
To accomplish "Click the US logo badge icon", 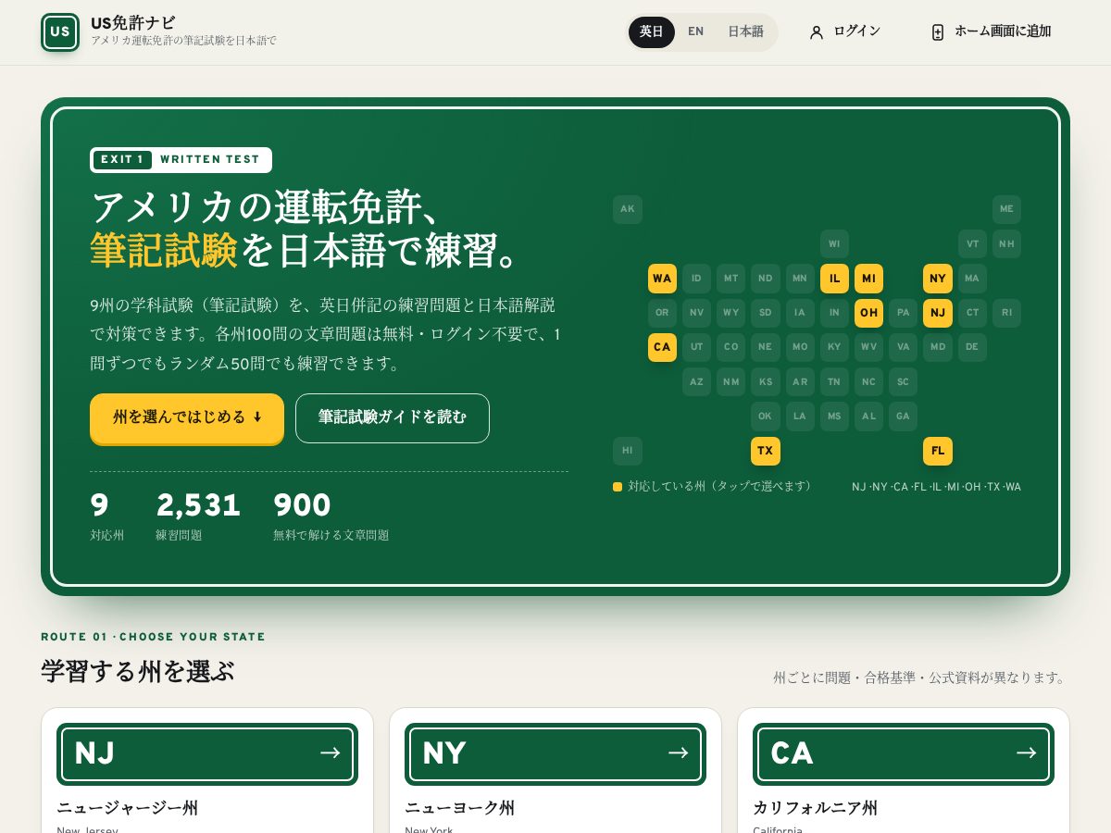I will point(60,32).
